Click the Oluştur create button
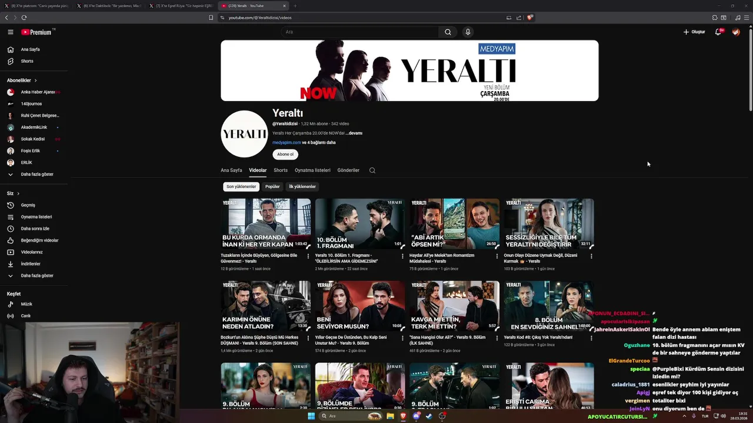Image resolution: width=753 pixels, height=423 pixels. [x=694, y=32]
